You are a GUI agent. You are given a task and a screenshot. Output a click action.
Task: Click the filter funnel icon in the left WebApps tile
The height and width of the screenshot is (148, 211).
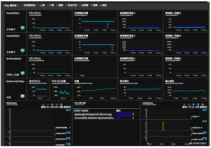click(57, 104)
